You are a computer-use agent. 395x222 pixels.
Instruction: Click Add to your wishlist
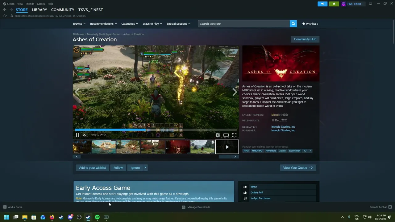pyautogui.click(x=92, y=168)
